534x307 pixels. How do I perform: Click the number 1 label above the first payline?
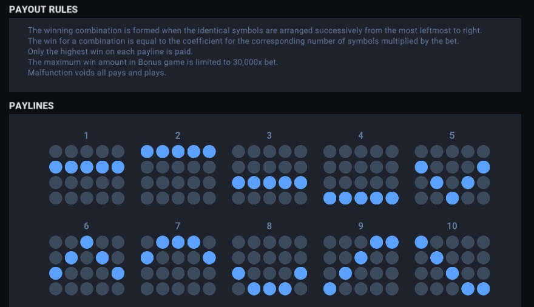86,135
